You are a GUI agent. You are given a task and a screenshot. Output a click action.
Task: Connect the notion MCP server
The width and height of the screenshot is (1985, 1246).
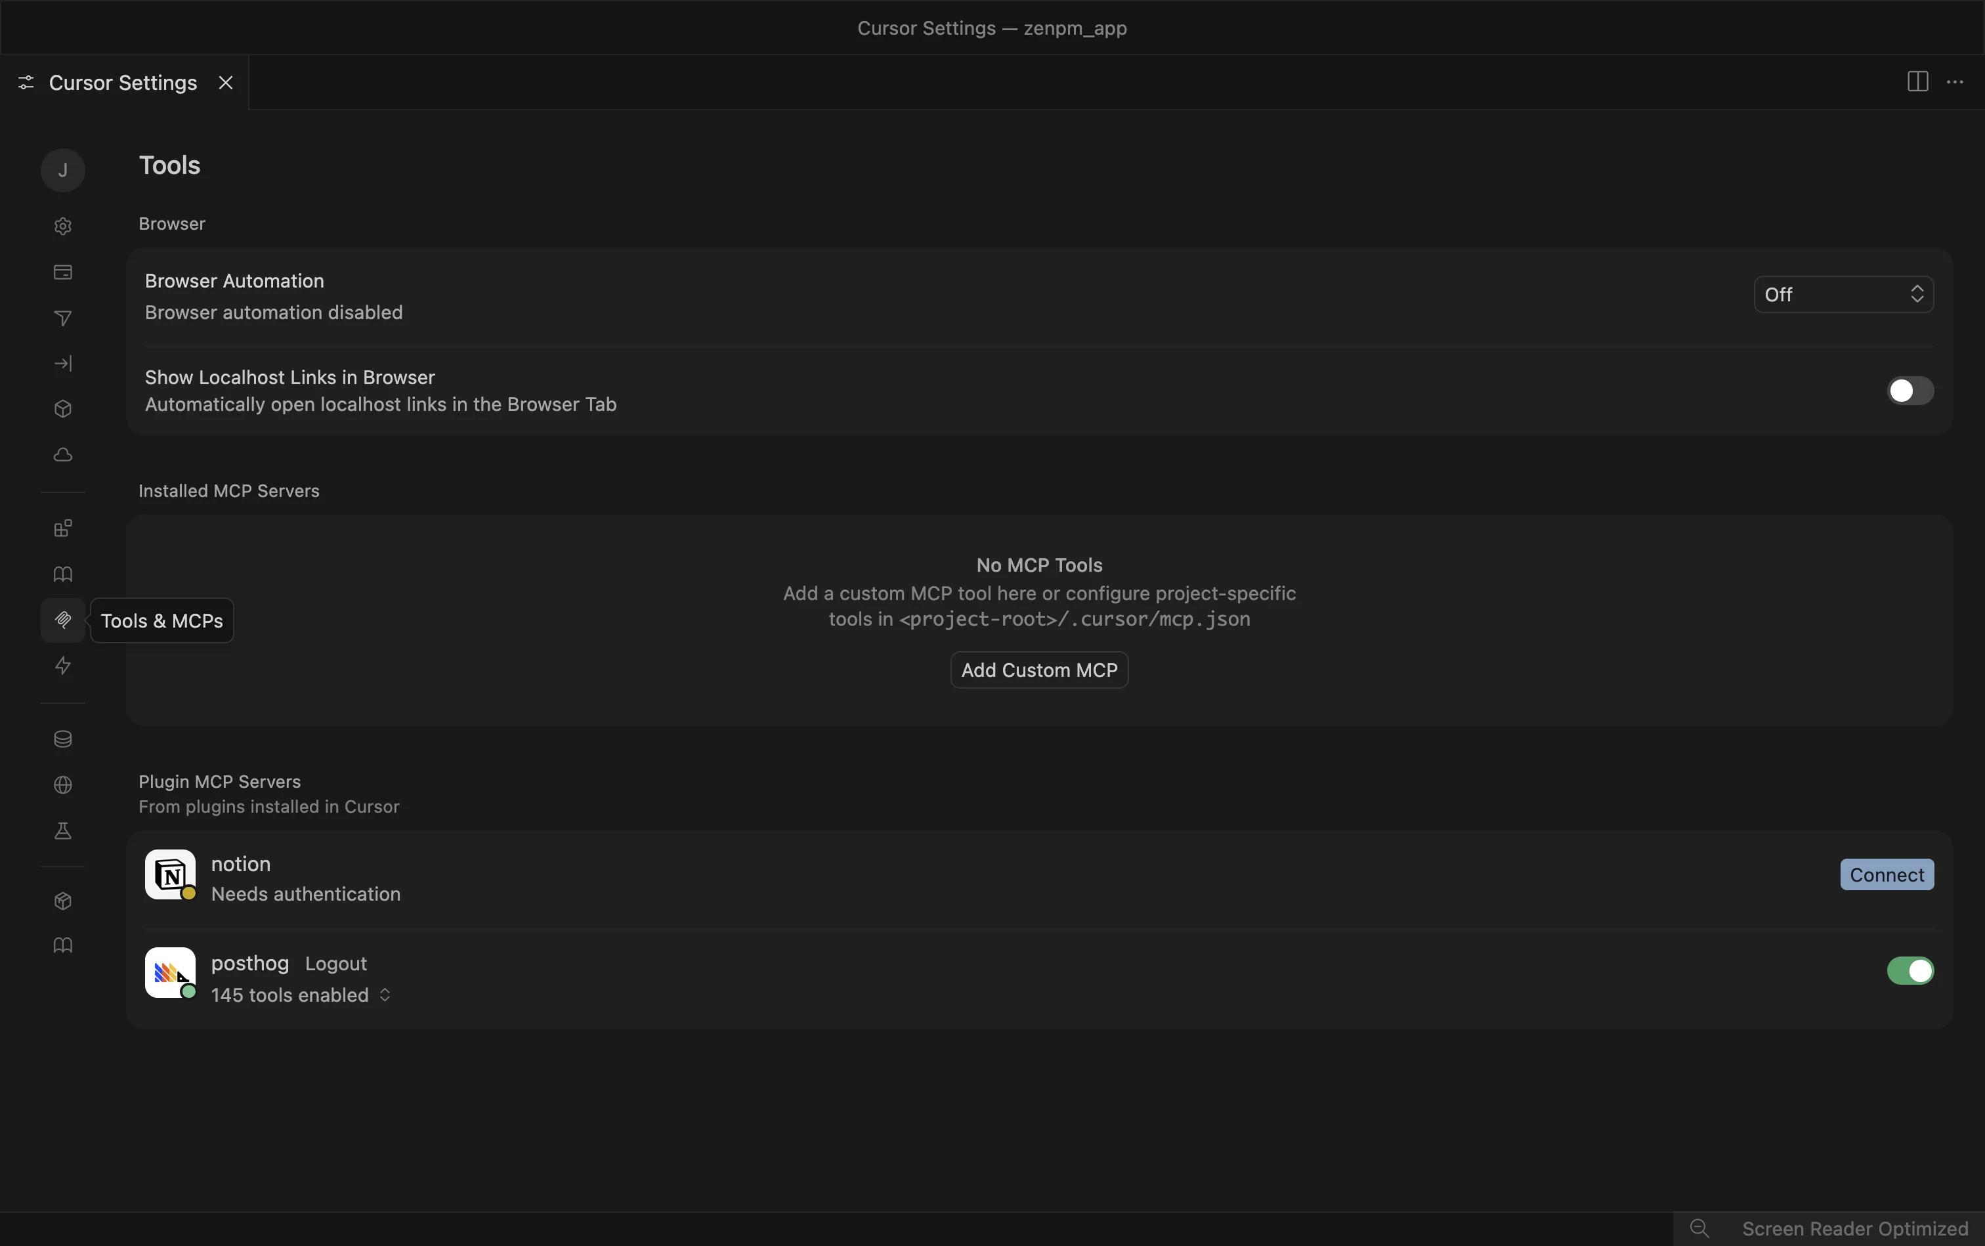tap(1886, 874)
